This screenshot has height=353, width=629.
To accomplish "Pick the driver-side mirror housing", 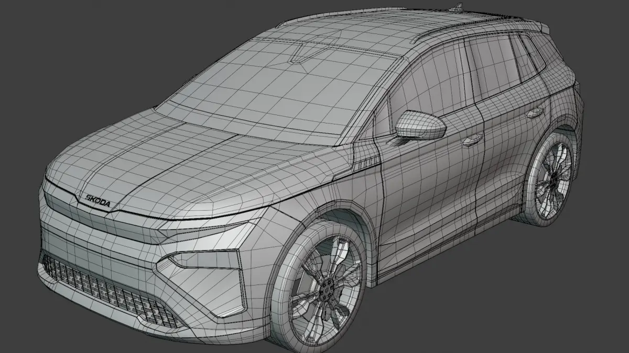I will (x=420, y=125).
